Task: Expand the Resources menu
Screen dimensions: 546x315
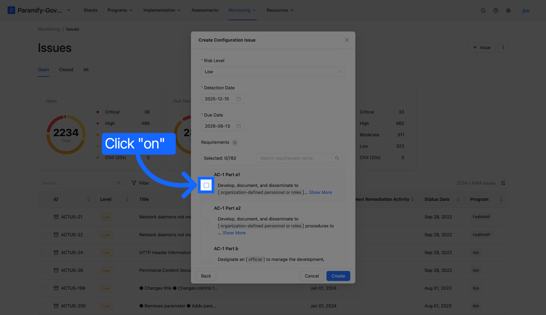Action: [x=280, y=10]
